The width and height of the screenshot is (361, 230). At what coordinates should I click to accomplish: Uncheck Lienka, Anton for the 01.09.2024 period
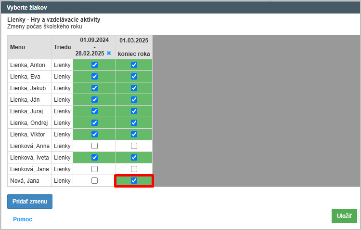click(94, 65)
